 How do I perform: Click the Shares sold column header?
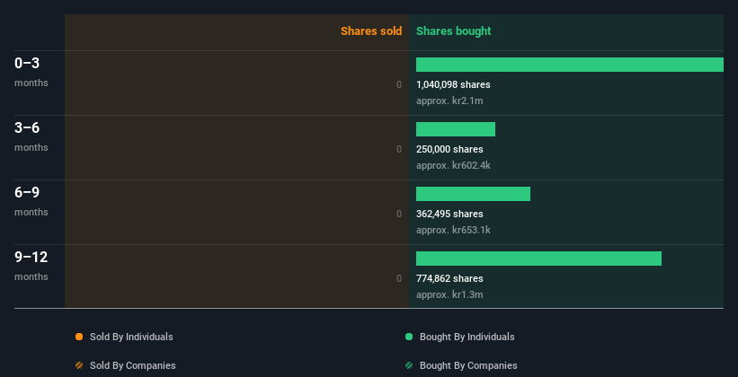pos(371,31)
